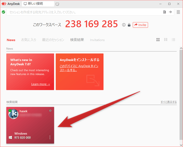The height and width of the screenshot is (147, 183).
Task: Switch to the 検索結果 tab
Action: click(77, 40)
